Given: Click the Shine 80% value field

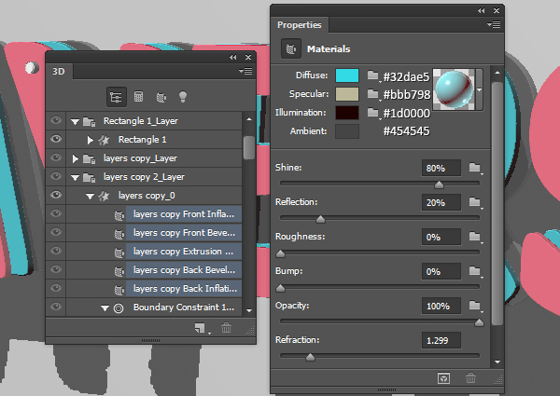Looking at the screenshot, I should pyautogui.click(x=441, y=168).
